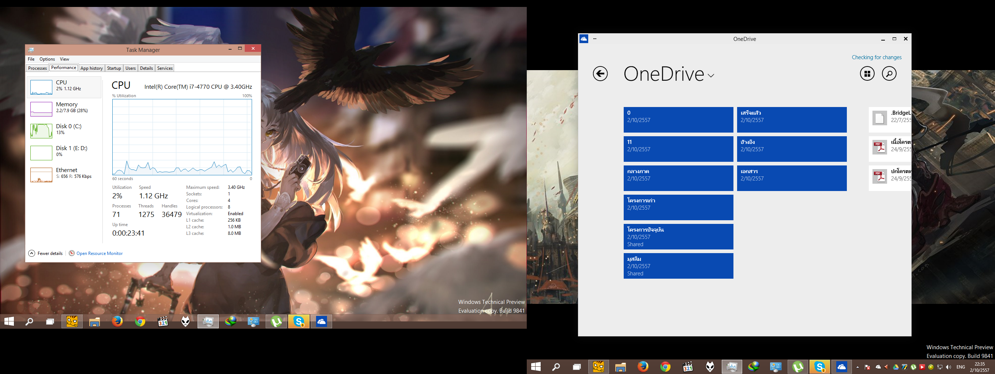Select Ethernet in the Performance sidebar
The width and height of the screenshot is (995, 374).
64,175
